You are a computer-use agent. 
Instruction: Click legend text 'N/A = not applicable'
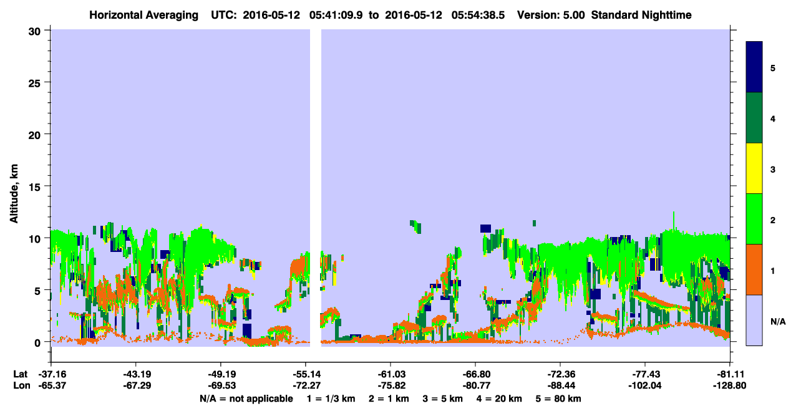tap(246, 398)
